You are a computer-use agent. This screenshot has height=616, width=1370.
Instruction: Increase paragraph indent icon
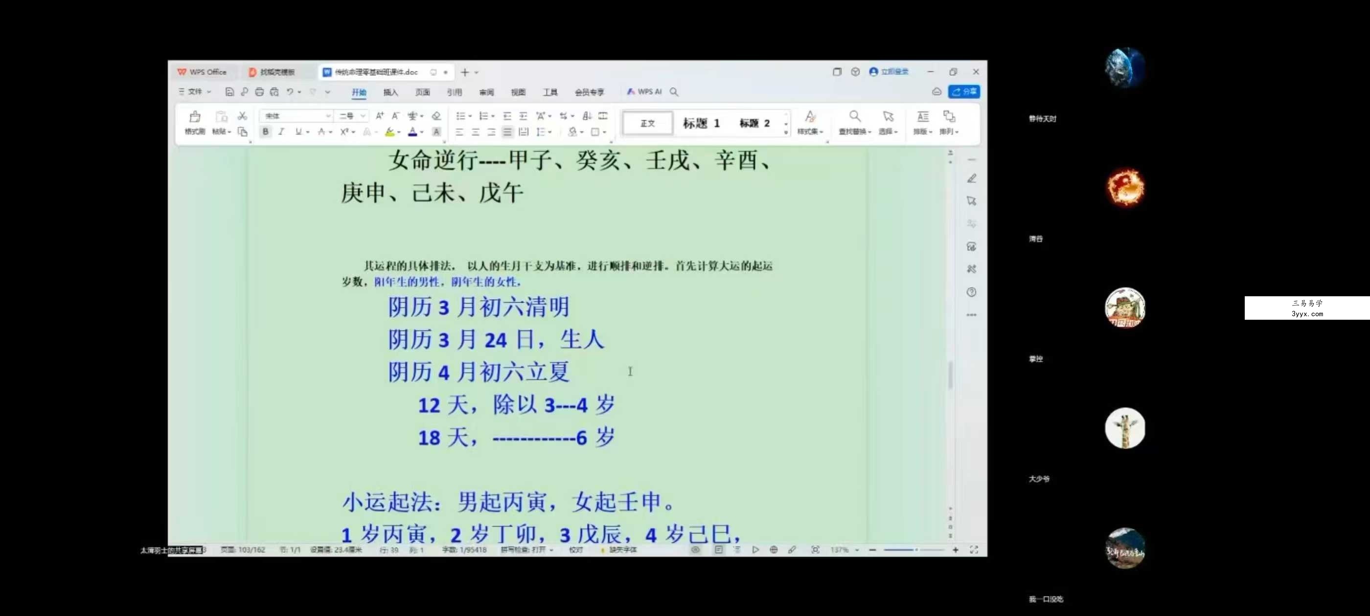pos(523,116)
